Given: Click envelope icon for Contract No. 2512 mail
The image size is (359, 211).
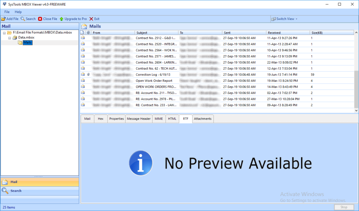Looking at the screenshot, I should point(83,38).
